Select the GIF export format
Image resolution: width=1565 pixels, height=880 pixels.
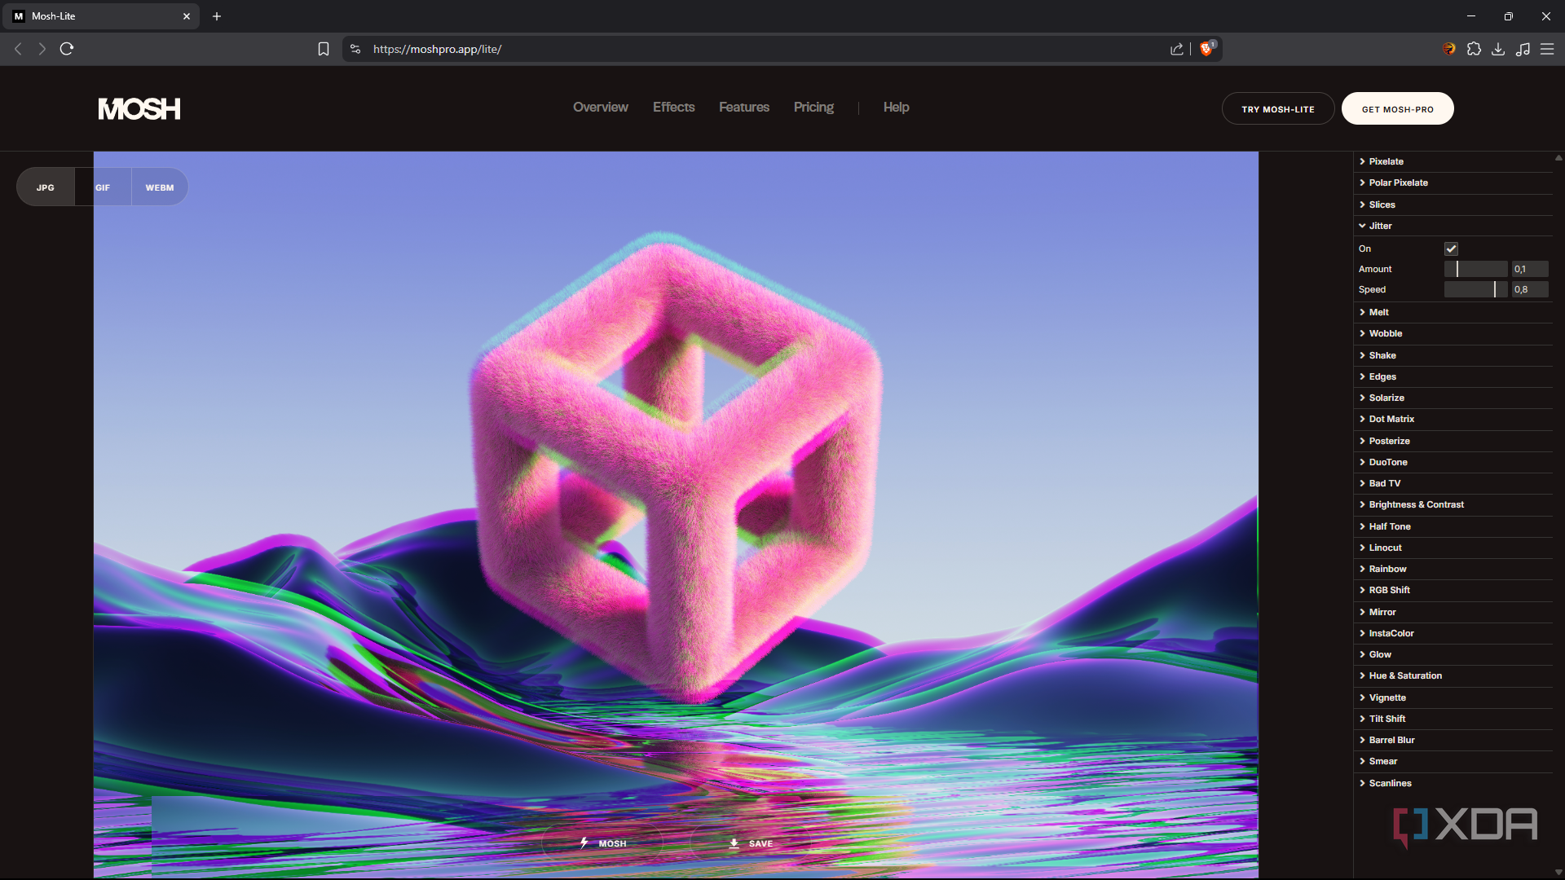point(103,187)
